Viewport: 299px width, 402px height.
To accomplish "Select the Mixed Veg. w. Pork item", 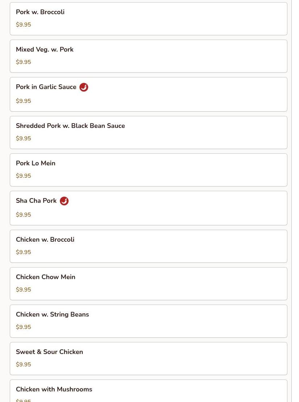I will tap(148, 56).
